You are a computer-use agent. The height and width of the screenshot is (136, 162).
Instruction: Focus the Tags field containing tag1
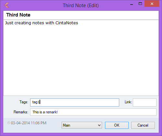(x=75, y=102)
